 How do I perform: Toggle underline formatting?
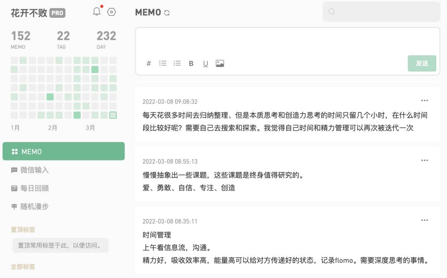tap(206, 64)
